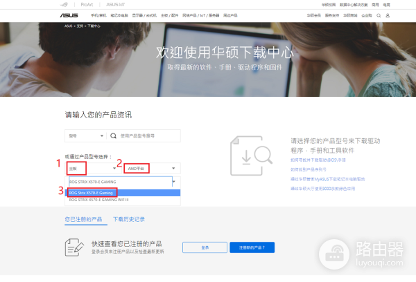The width and height of the screenshot is (416, 282).
Task: Open the 主板 product category dropdown
Action: (92, 168)
